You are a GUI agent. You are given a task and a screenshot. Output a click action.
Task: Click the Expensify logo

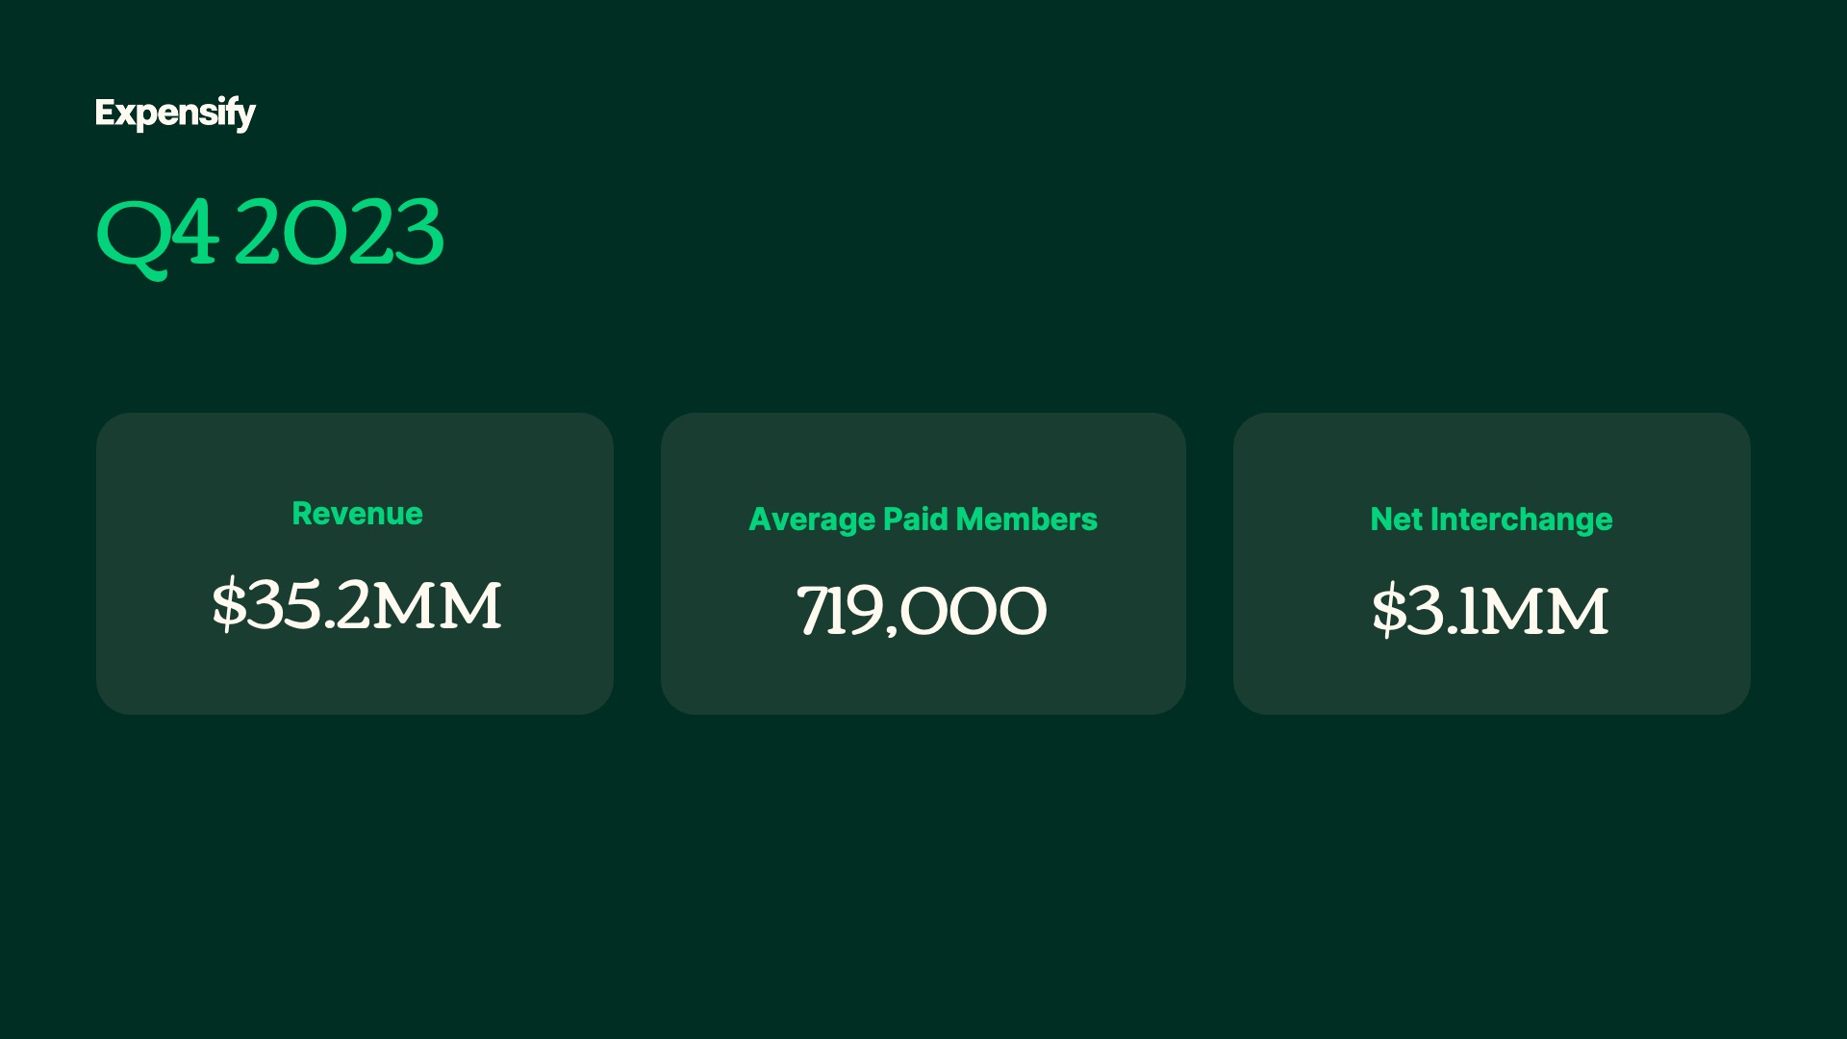[x=175, y=114]
